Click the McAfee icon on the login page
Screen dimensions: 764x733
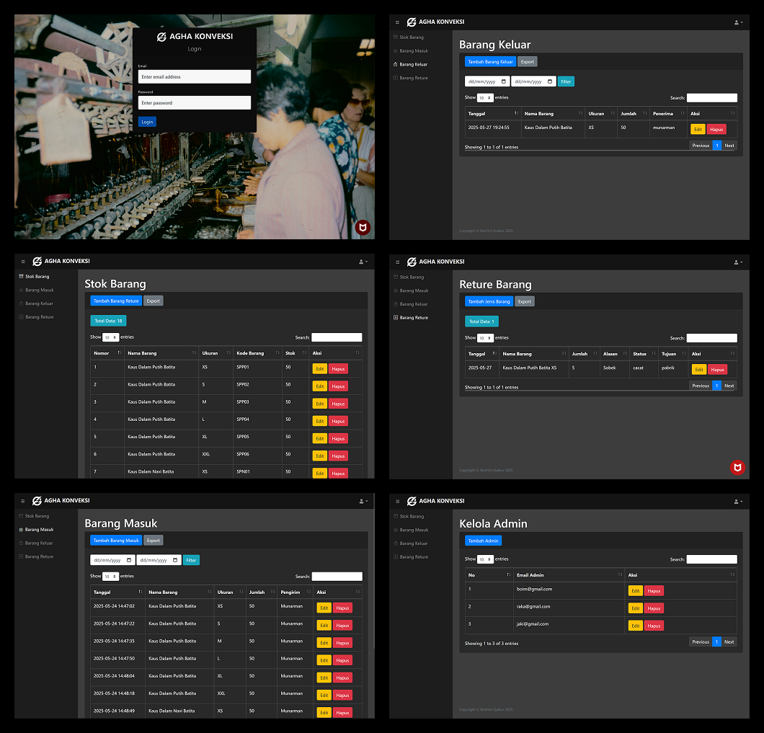point(363,228)
